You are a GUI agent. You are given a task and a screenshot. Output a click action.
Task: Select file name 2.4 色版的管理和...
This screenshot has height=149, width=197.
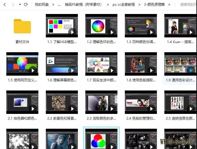tap(141, 118)
